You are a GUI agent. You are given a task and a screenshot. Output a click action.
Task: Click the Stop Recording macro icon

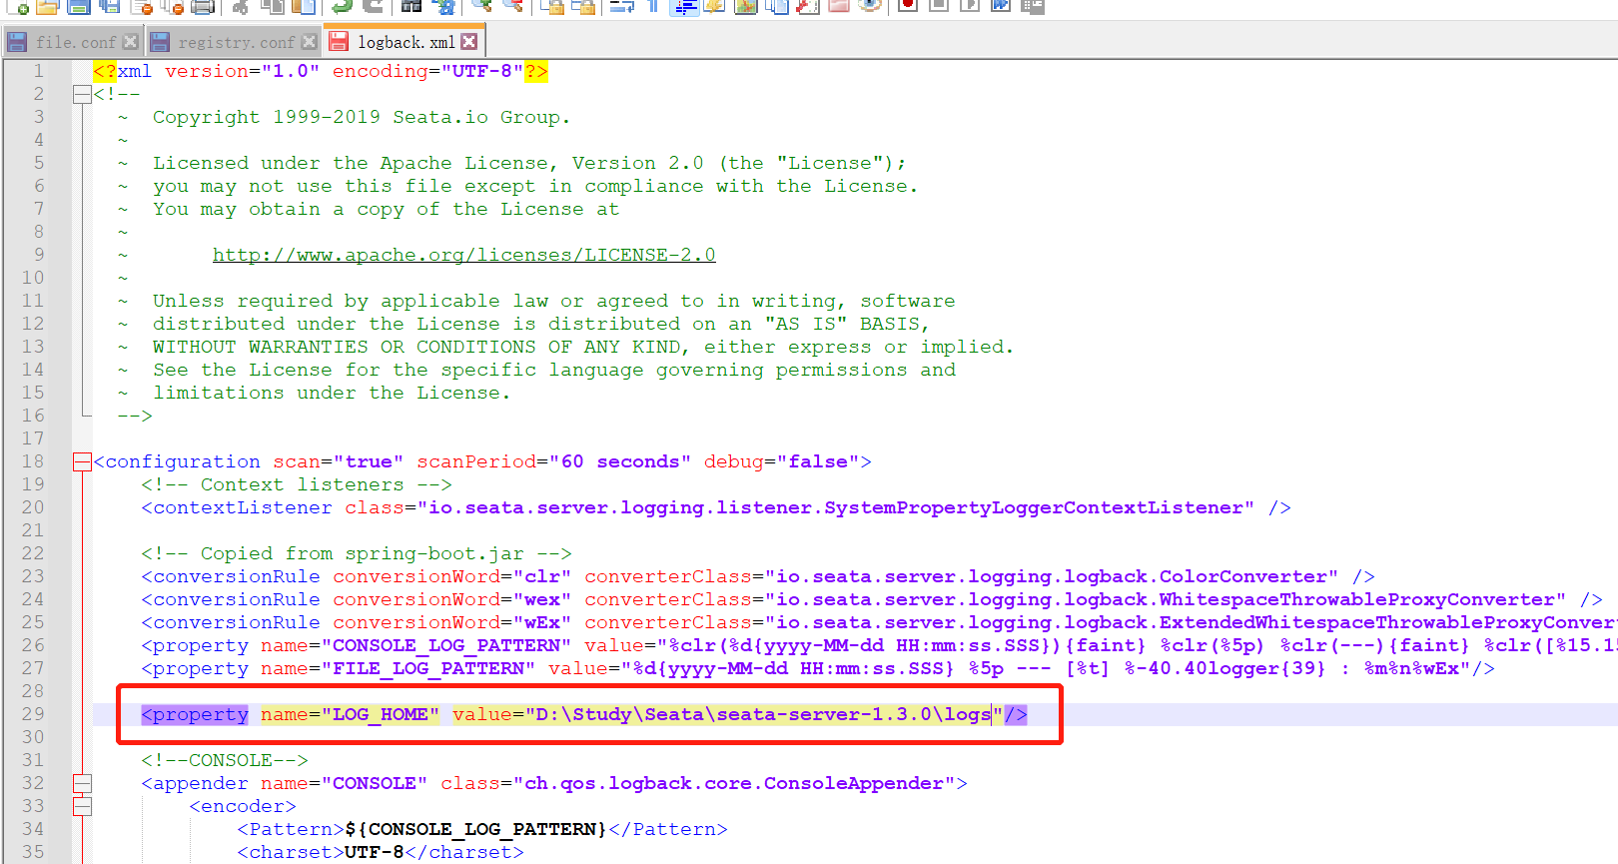[x=938, y=5]
